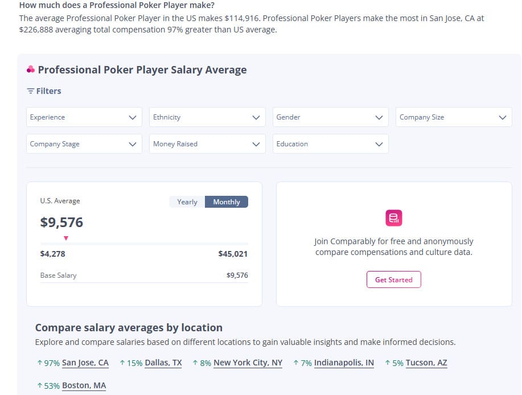Click the green up arrow beside Boston

(39, 386)
